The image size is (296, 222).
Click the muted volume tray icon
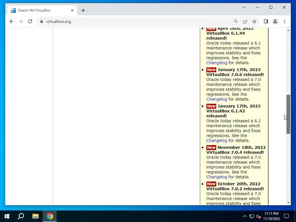[258, 216]
